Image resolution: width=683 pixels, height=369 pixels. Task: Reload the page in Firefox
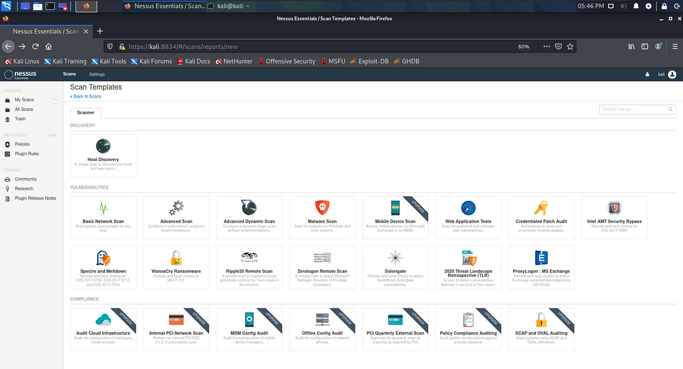click(x=35, y=46)
